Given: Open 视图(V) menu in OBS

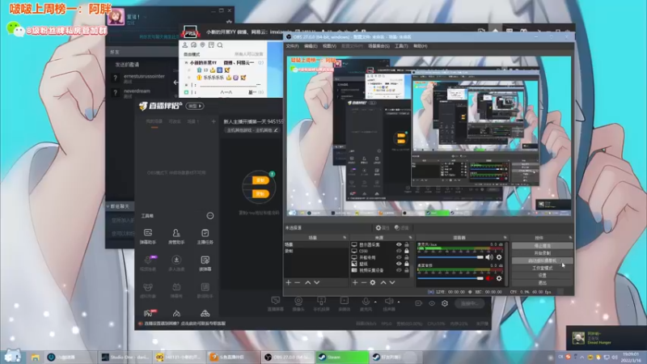Looking at the screenshot, I should tap(329, 46).
